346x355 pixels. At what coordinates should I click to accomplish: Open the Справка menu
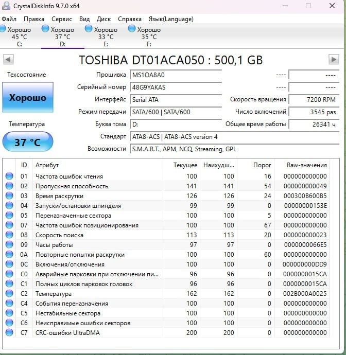[x=130, y=19]
